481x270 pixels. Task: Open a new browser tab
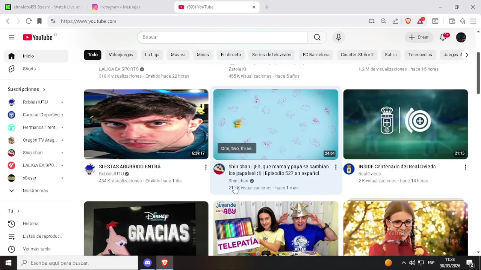[x=267, y=7]
